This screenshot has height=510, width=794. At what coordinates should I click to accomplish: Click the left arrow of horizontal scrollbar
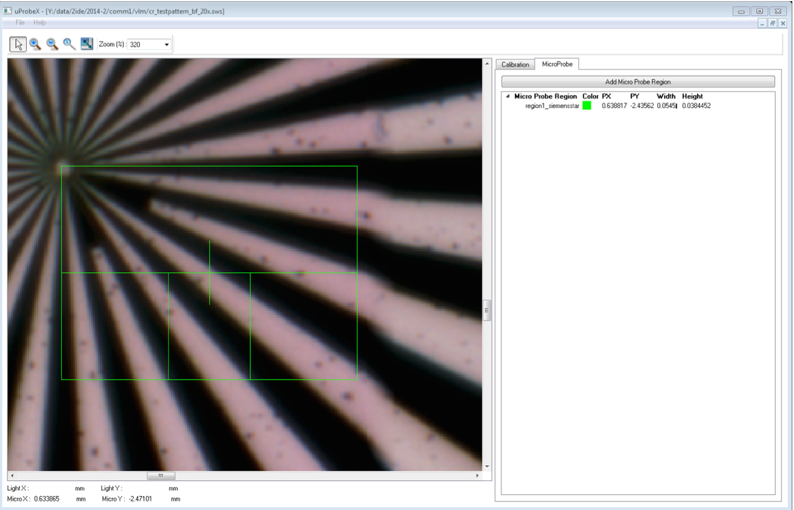point(12,476)
